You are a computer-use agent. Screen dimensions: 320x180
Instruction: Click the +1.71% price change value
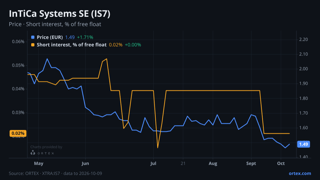click(x=85, y=37)
